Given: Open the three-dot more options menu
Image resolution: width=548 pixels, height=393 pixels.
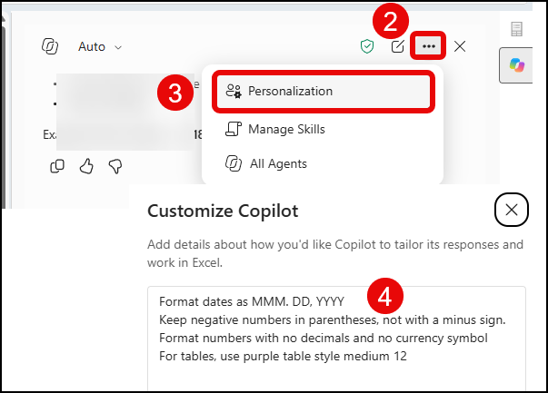Looking at the screenshot, I should (428, 46).
